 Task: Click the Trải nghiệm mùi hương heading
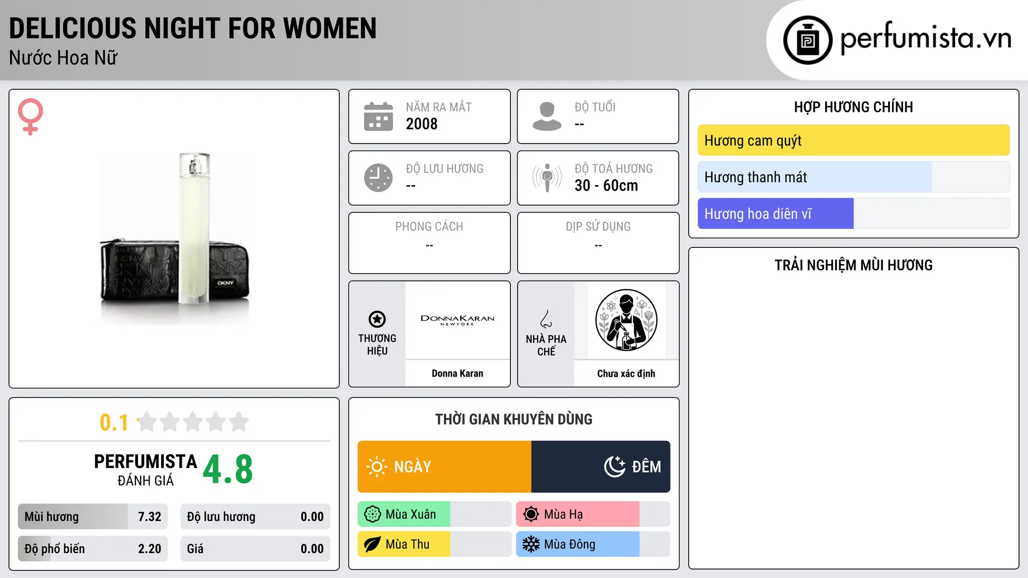853,265
